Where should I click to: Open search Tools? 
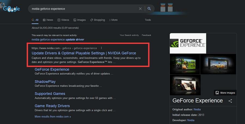pos(148,20)
